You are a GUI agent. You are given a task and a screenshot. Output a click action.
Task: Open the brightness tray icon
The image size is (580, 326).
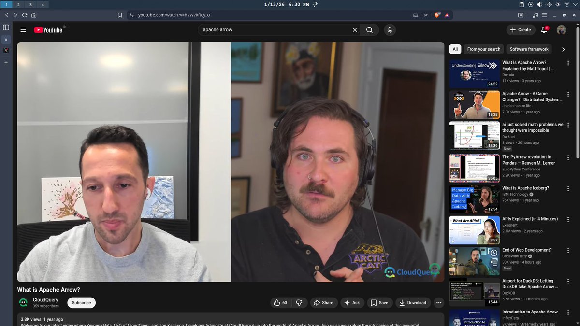click(x=558, y=4)
